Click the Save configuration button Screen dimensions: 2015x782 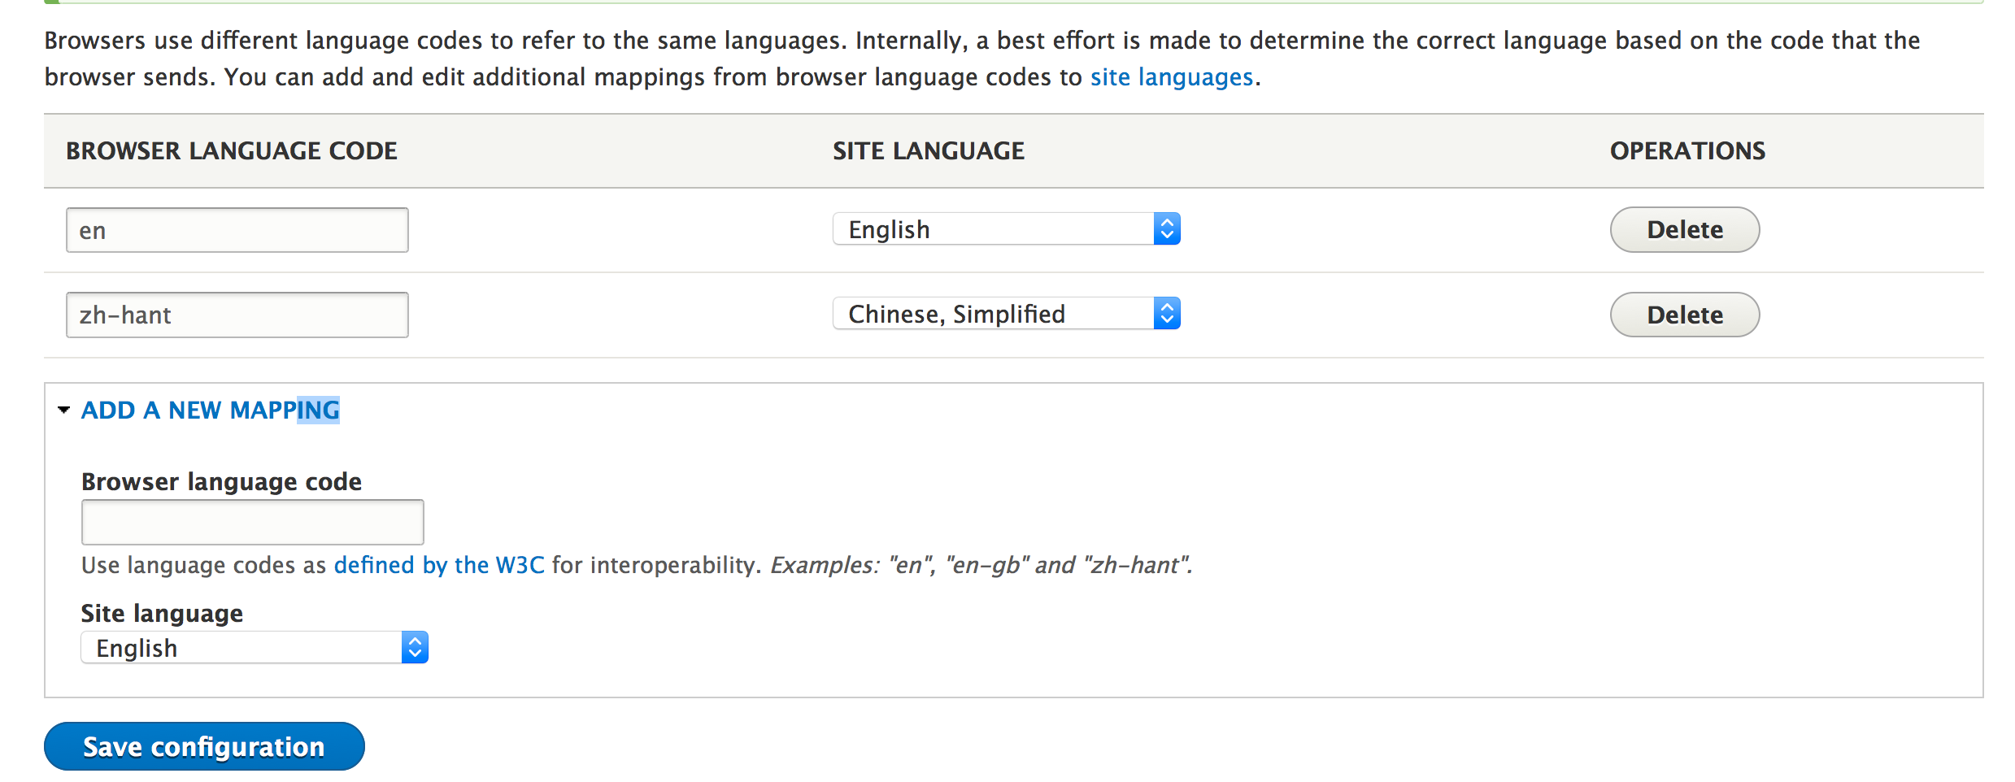tap(203, 745)
